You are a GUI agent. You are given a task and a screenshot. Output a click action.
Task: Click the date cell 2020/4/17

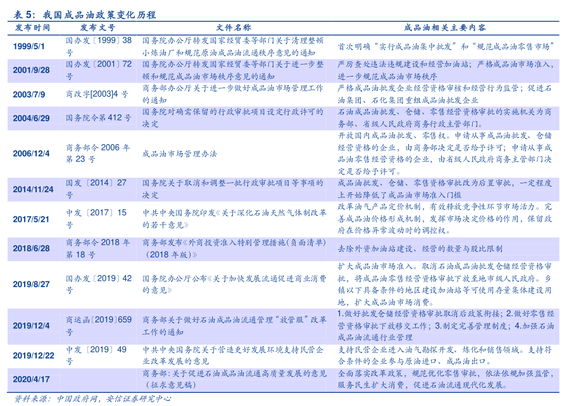click(31, 378)
